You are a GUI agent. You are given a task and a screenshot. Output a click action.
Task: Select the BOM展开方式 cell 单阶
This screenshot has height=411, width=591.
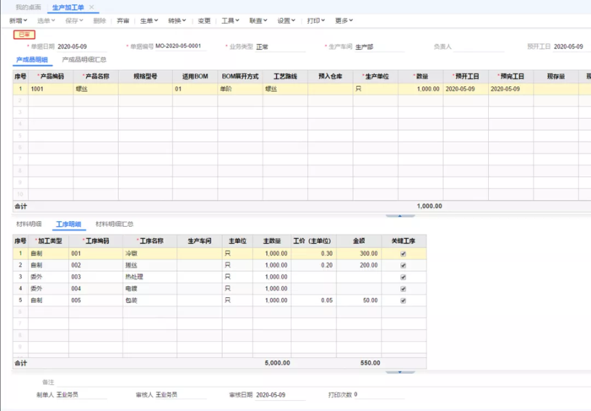pos(240,89)
